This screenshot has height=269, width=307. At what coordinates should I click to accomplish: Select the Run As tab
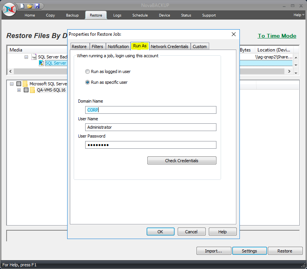pyautogui.click(x=140, y=46)
